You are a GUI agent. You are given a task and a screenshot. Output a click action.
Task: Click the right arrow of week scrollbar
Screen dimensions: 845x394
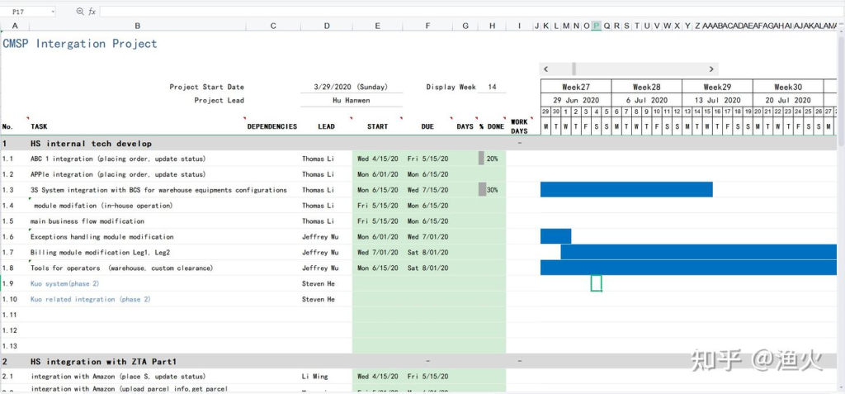tap(711, 69)
